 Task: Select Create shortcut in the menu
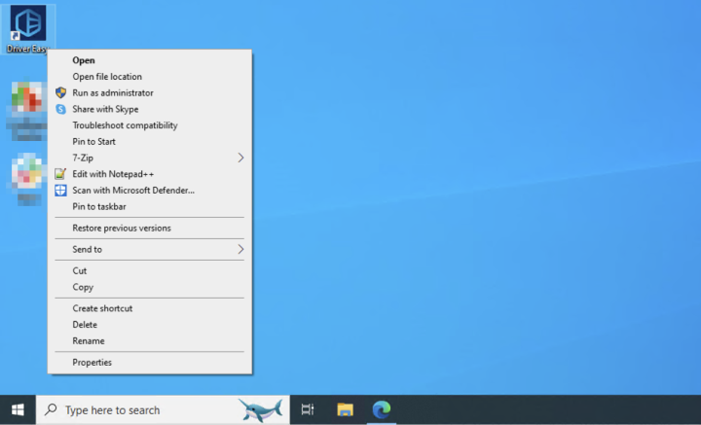pyautogui.click(x=102, y=308)
